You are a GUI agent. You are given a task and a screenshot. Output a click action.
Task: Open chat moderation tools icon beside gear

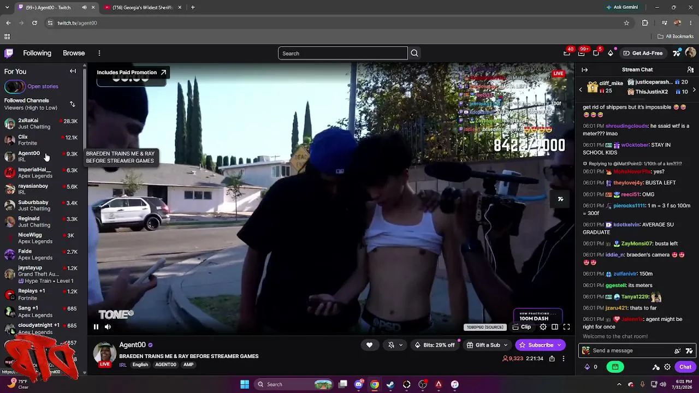pos(656,367)
